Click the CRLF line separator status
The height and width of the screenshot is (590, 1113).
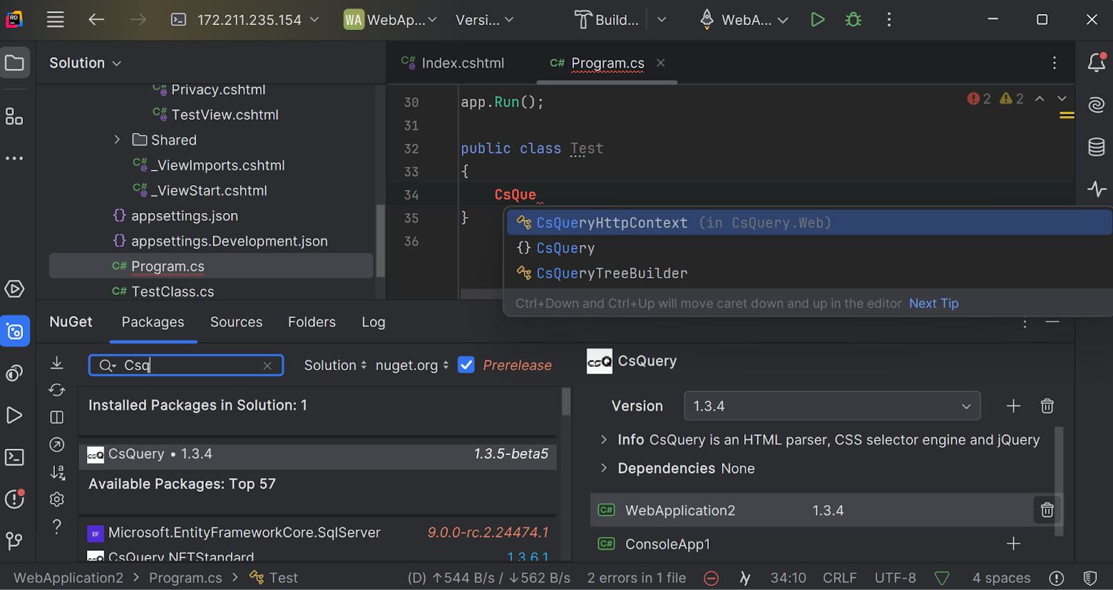840,577
